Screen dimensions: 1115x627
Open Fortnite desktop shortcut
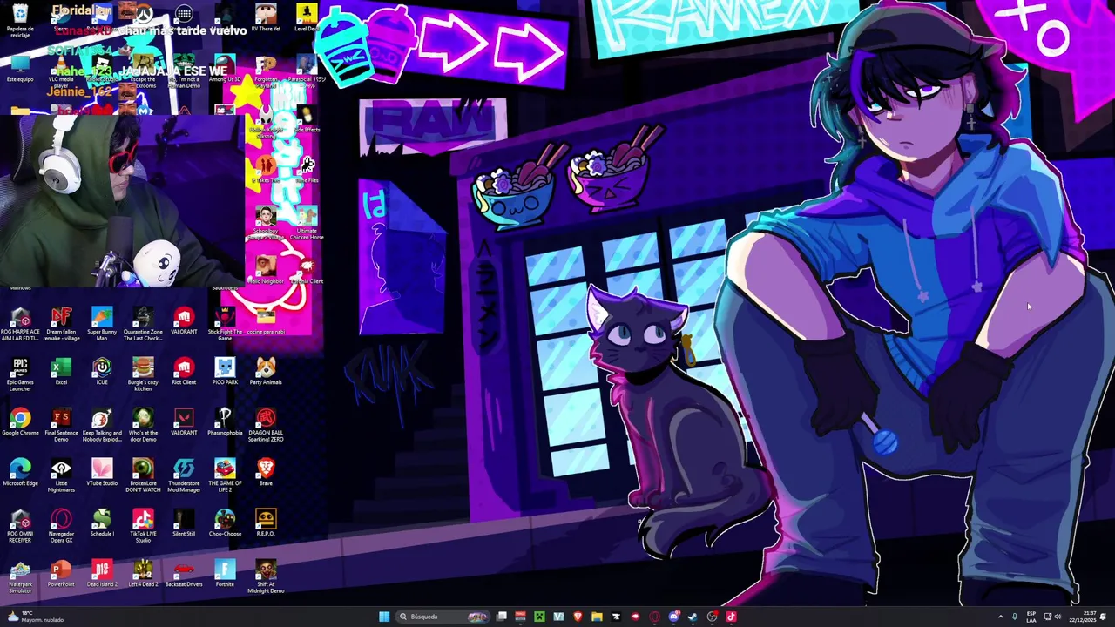[x=225, y=574]
